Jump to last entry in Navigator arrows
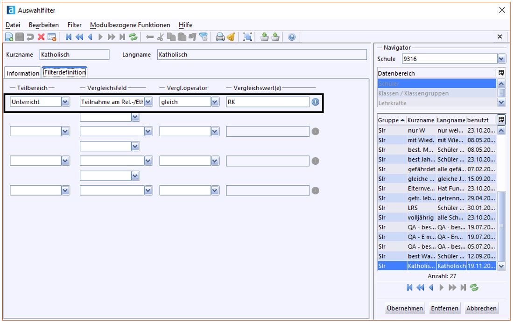 [x=463, y=288]
